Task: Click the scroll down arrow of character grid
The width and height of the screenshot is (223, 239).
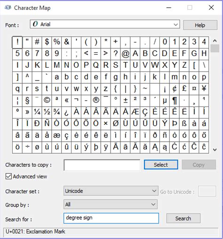Action: pyautogui.click(x=215, y=150)
